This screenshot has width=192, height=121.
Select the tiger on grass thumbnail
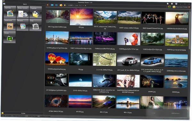[176, 39]
